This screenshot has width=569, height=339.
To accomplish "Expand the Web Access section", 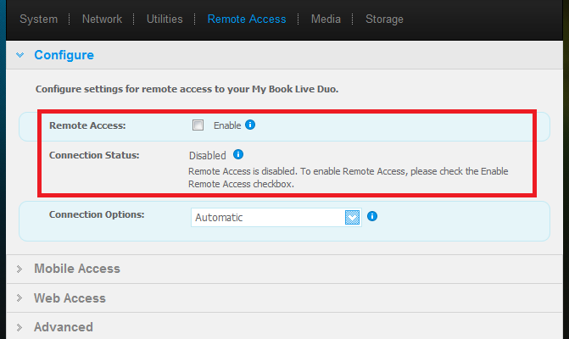I will (70, 298).
